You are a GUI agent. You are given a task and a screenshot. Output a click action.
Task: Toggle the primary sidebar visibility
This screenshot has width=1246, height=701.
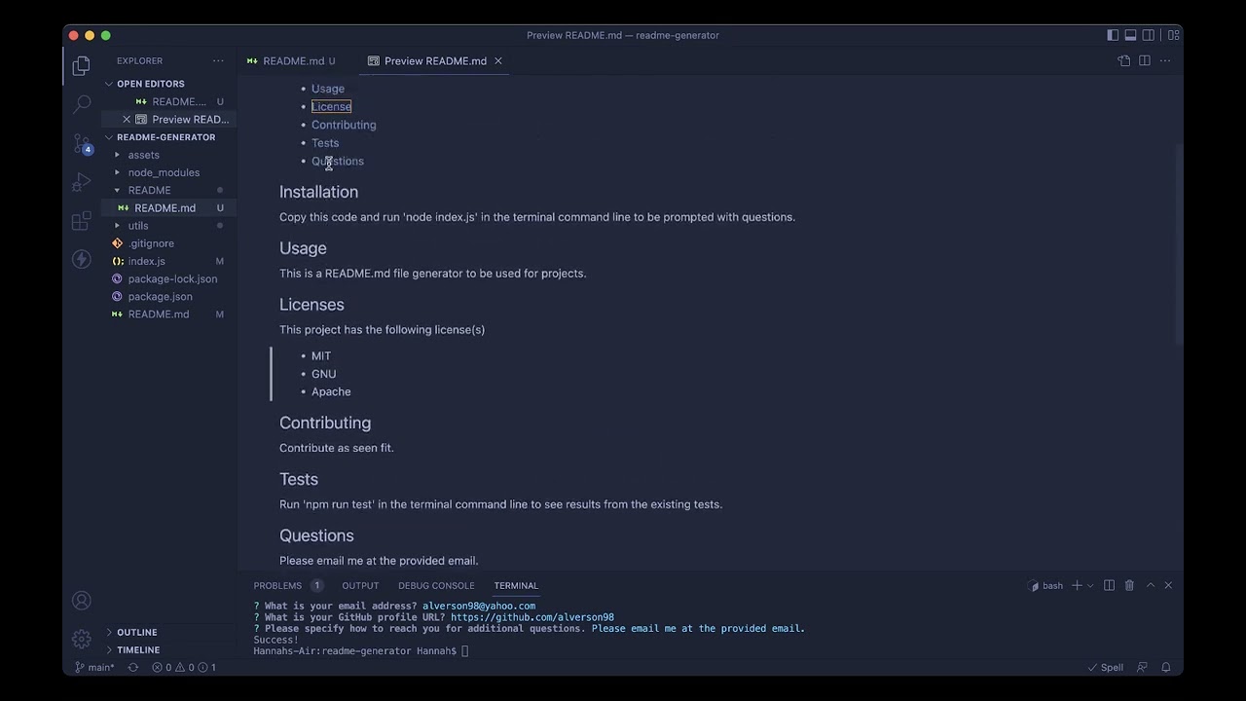pos(1113,35)
